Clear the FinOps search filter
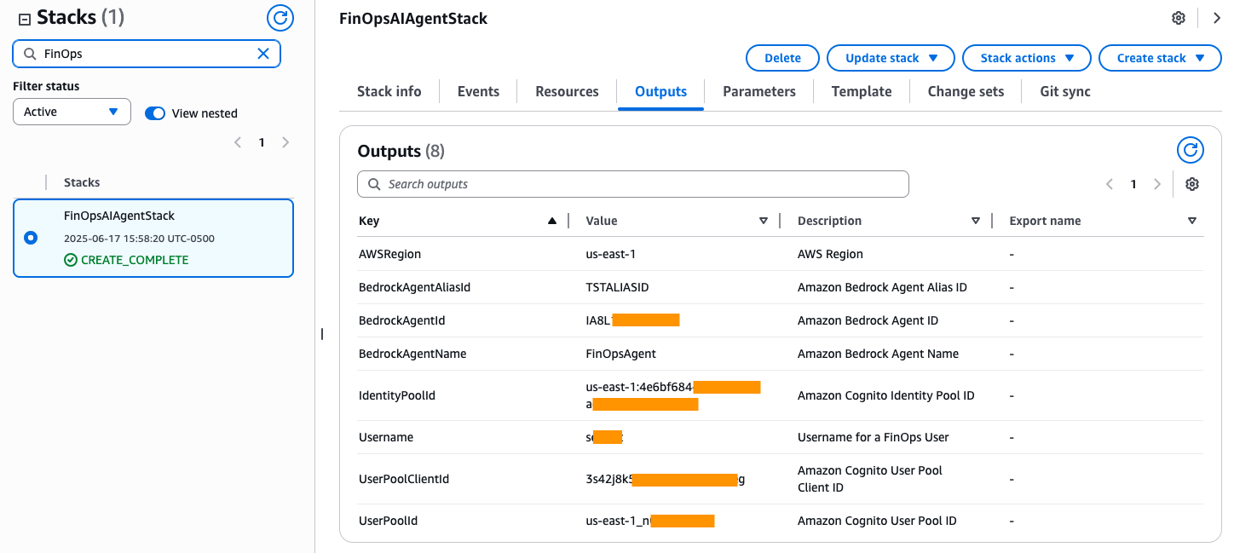Screen dimensions: 1234x553 [263, 54]
